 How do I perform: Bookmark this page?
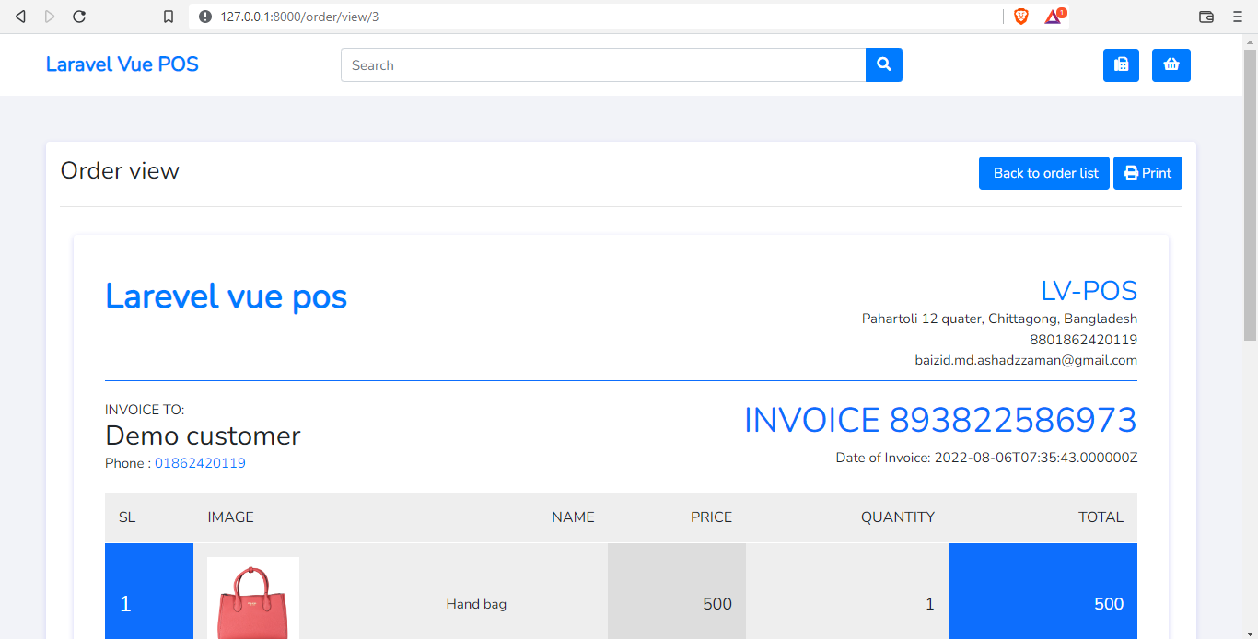(x=168, y=17)
